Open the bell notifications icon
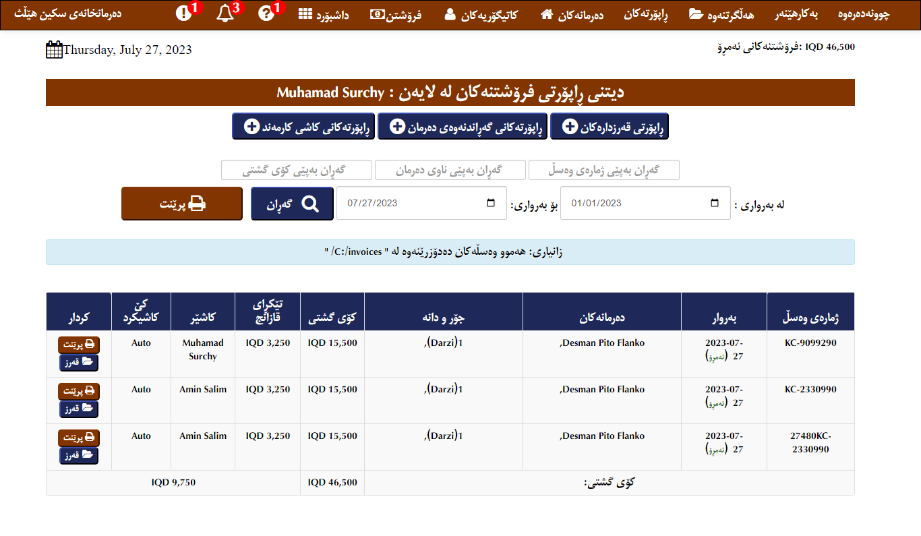921x536 pixels. point(226,13)
